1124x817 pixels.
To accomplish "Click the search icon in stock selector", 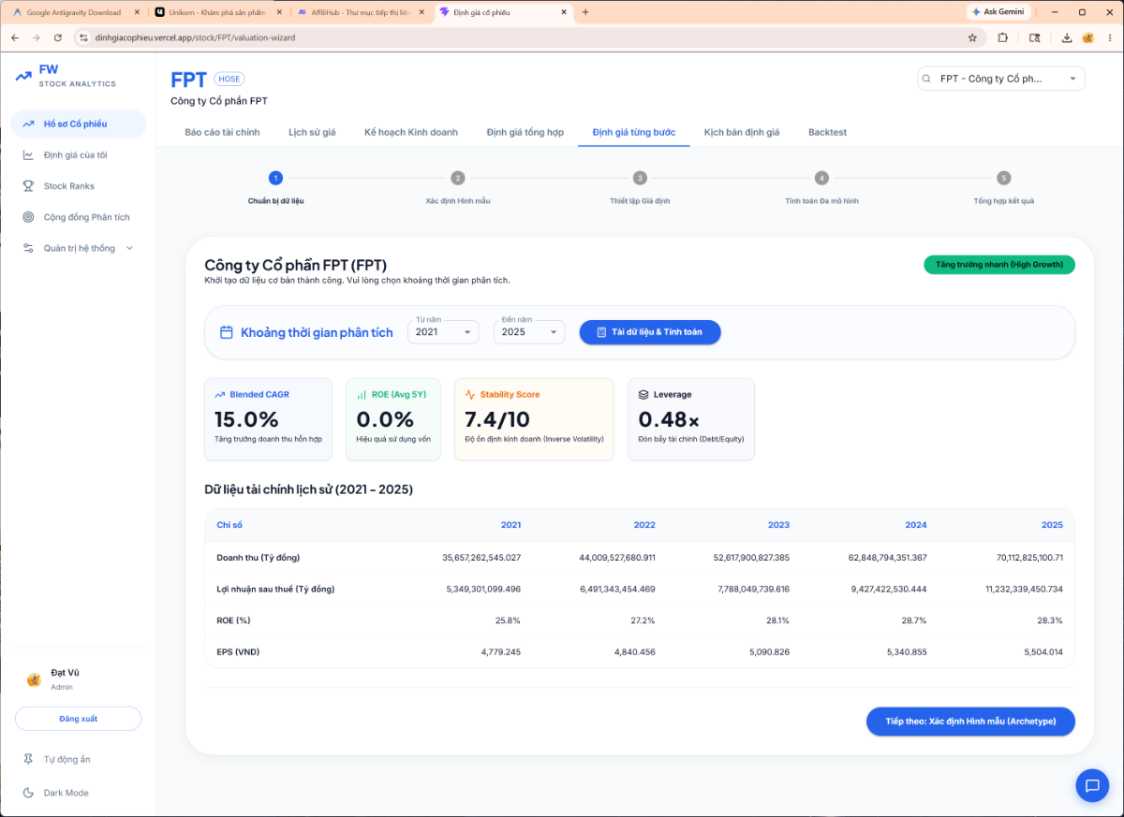I will 927,80.
